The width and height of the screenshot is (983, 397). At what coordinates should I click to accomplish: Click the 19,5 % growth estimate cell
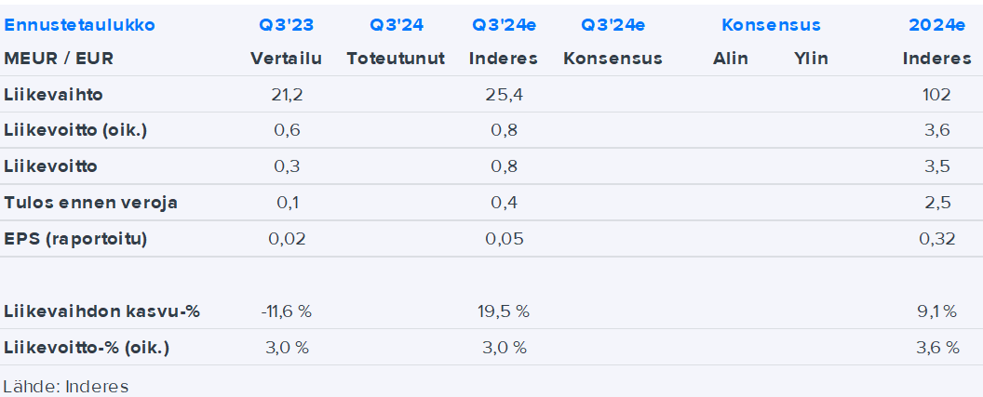504,311
